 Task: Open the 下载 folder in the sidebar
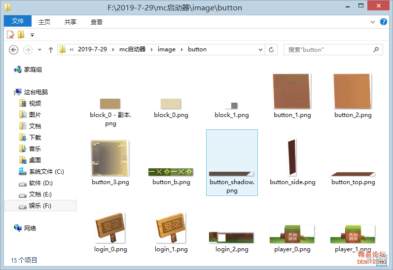(30, 138)
